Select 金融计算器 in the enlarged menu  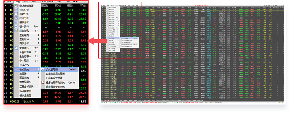26,52
